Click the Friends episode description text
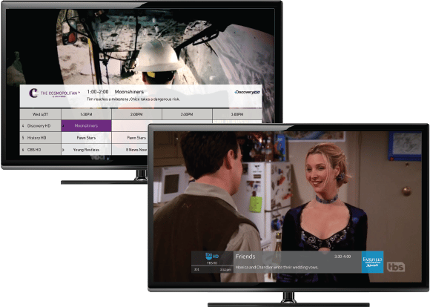The image size is (430, 307). (x=277, y=267)
